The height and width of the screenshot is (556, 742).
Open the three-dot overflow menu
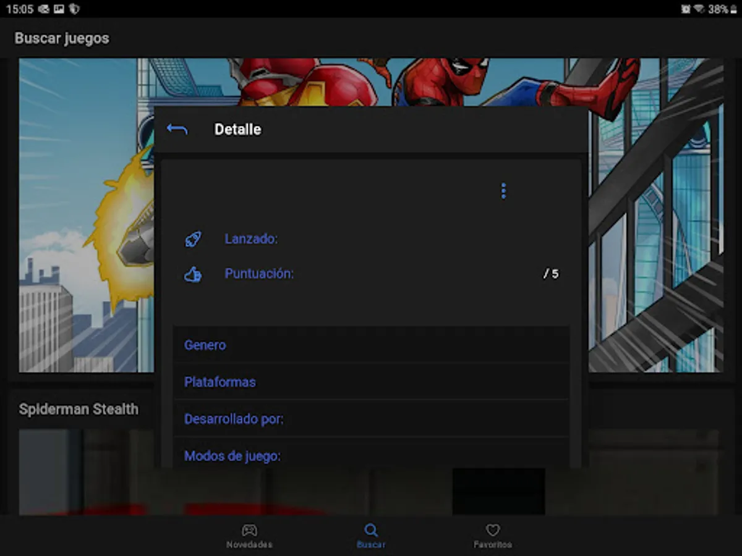(503, 191)
